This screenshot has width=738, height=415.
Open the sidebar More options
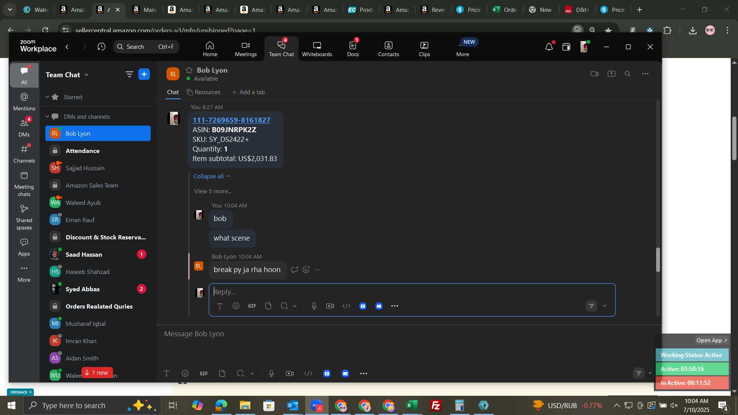tap(24, 274)
